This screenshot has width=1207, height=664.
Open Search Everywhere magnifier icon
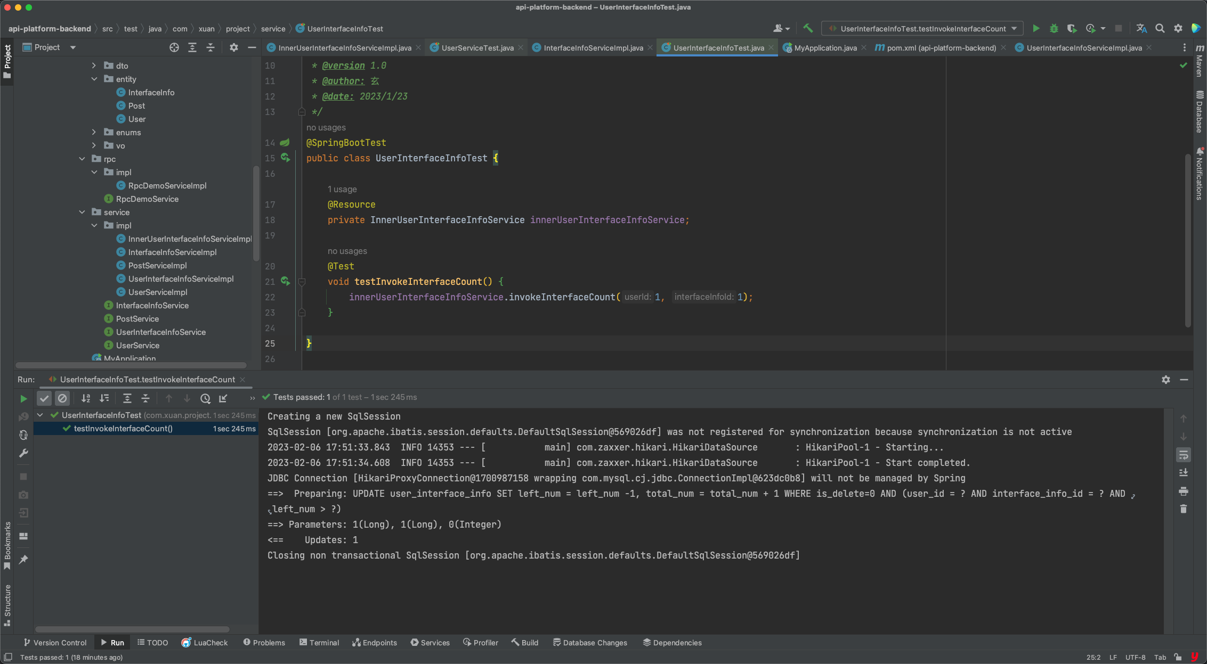(x=1160, y=28)
